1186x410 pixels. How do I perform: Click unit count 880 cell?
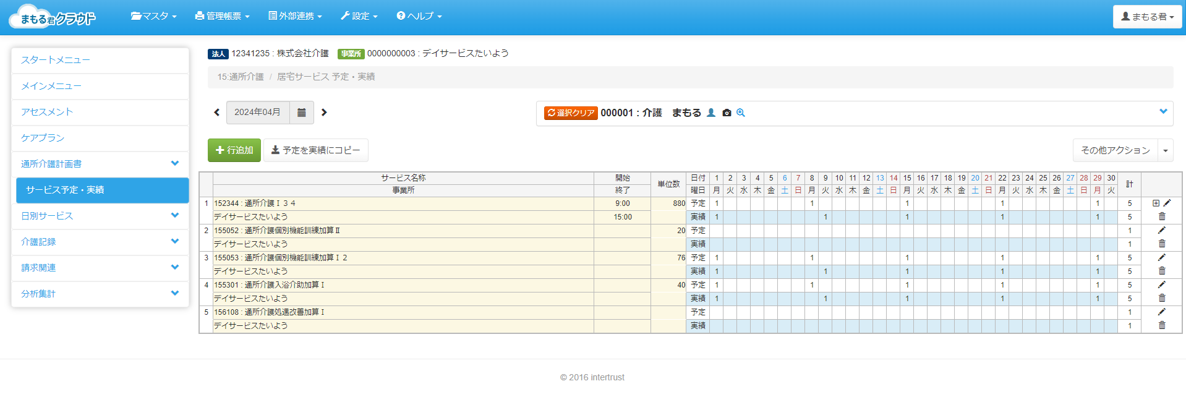coord(669,203)
